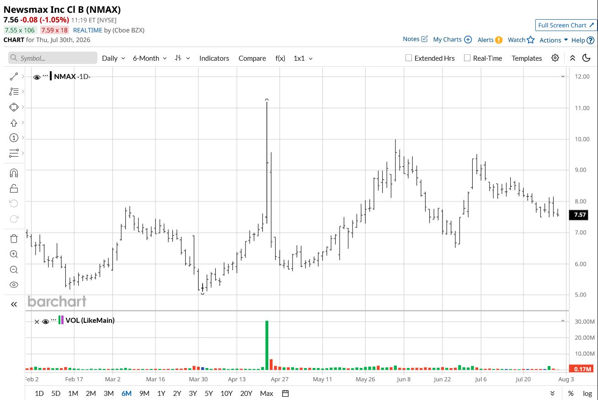Select the 2M time range
This screenshot has width=598, height=400.
tap(91, 393)
